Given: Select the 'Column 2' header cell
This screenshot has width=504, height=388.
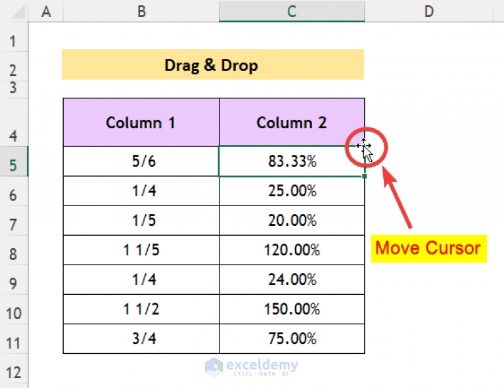Looking at the screenshot, I should coord(292,122).
